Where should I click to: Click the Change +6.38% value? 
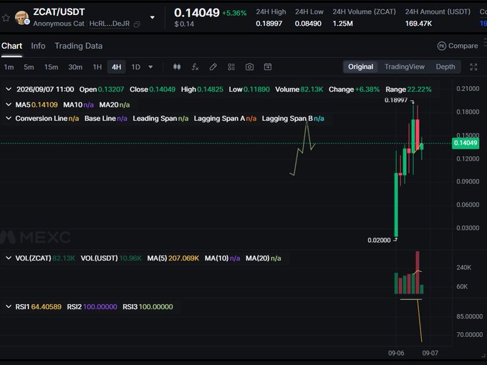coord(367,89)
